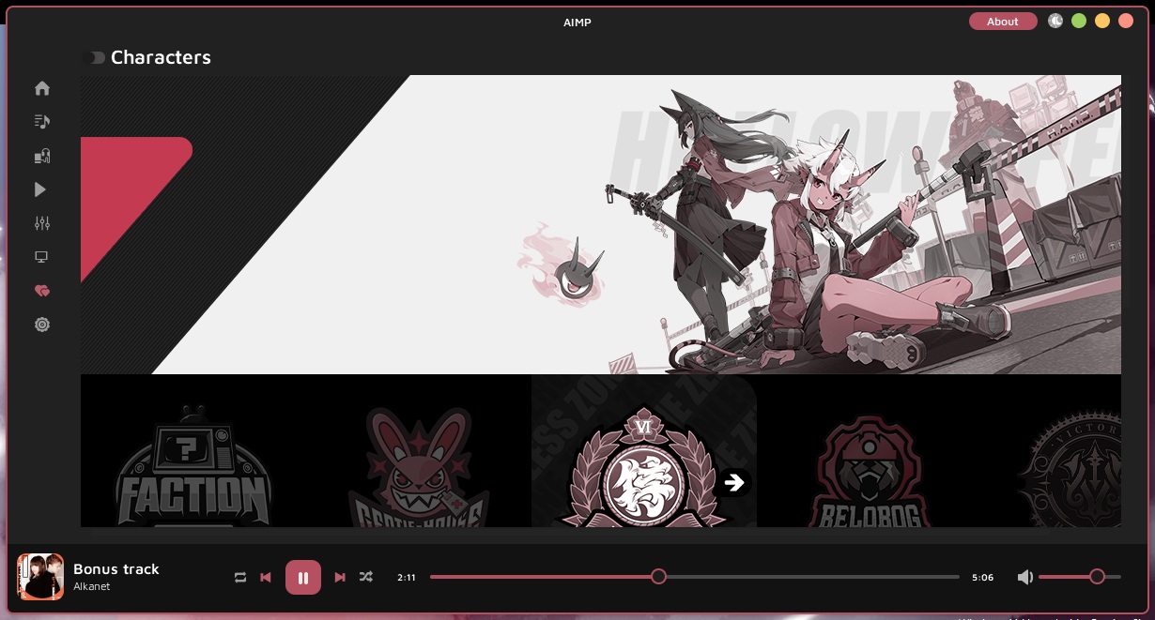Click the "Characters" heading text
This screenshot has width=1155, height=620.
(x=161, y=57)
